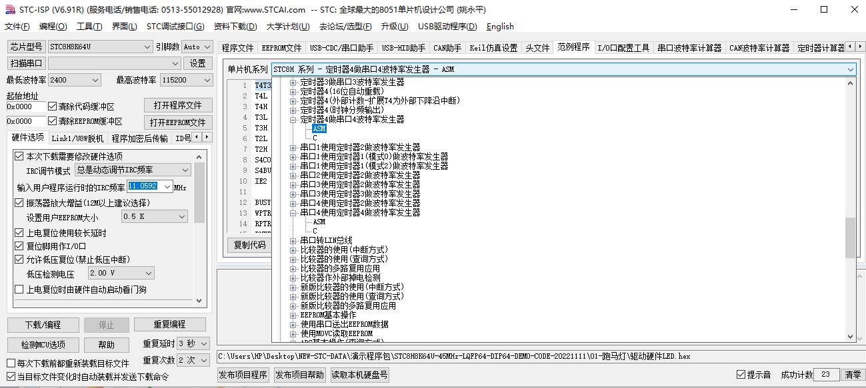Open the EEPROM大小 0.5 K dropdown
The width and height of the screenshot is (866, 388).
click(x=155, y=217)
